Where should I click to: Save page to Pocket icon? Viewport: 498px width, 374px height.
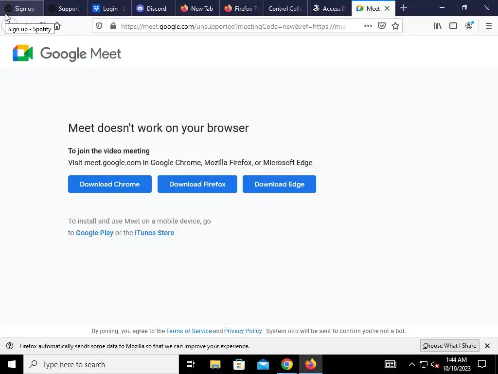click(382, 26)
